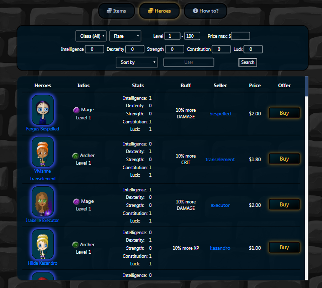Viewport: 322px width, 288px height.
Task: Open the Rare rarity dropdown
Action: [x=125, y=36]
